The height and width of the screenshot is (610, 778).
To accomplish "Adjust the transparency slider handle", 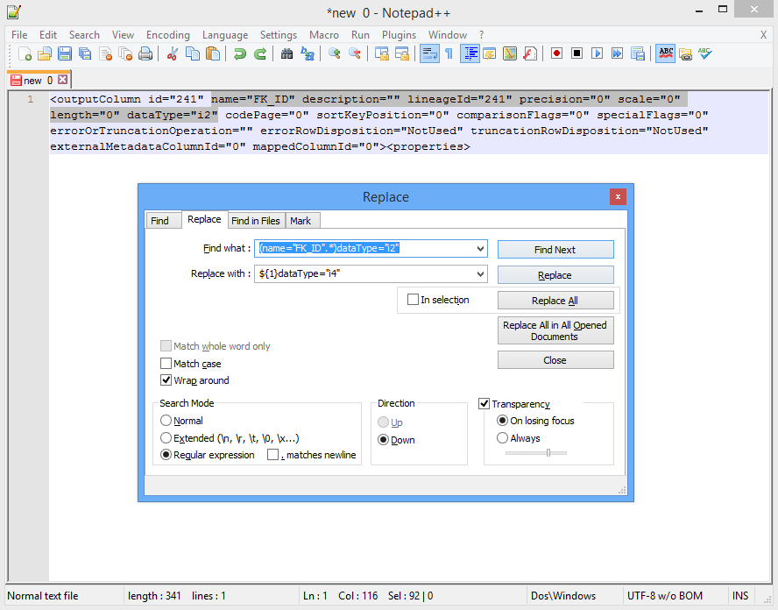I will click(x=548, y=452).
